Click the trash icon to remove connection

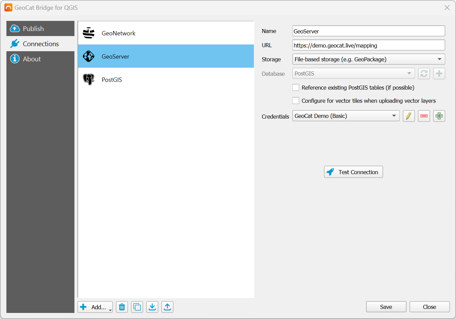[122, 307]
